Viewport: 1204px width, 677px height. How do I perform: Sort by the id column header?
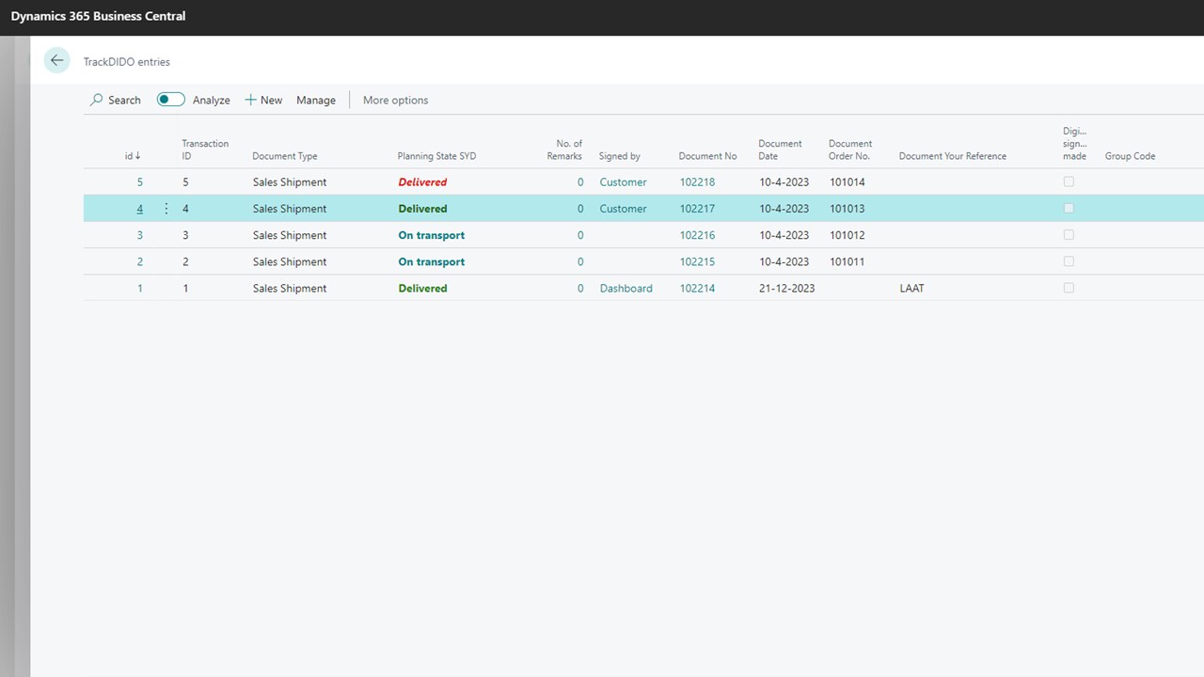pos(133,156)
